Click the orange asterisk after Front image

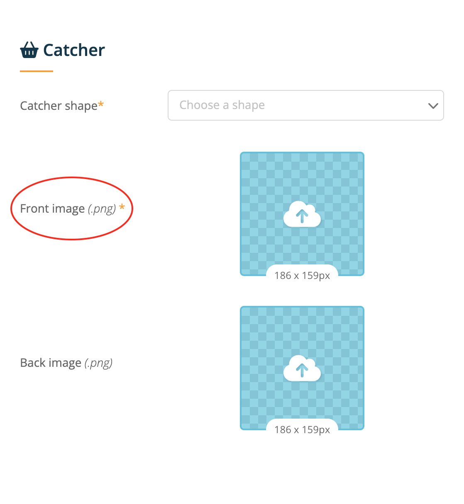[122, 206]
